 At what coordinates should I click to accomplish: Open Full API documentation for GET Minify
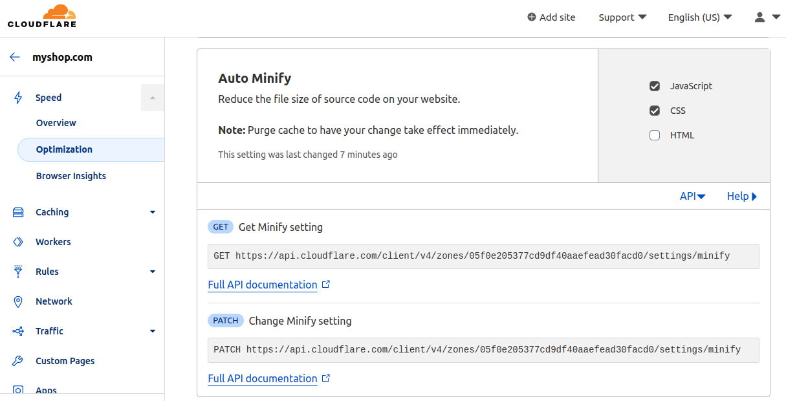[262, 285]
